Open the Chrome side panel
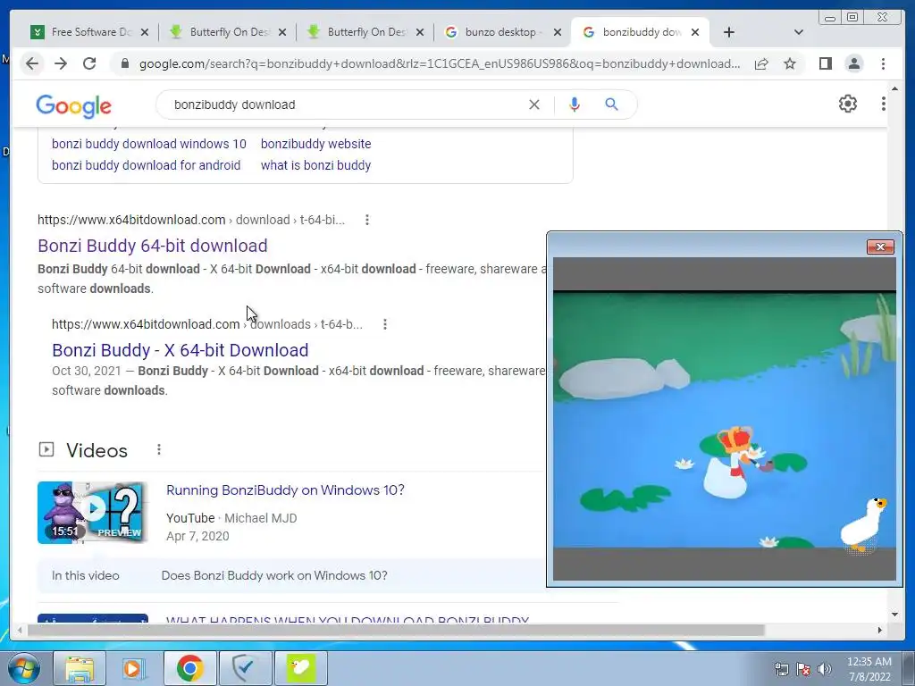Viewport: 915px width, 686px height. tap(825, 63)
